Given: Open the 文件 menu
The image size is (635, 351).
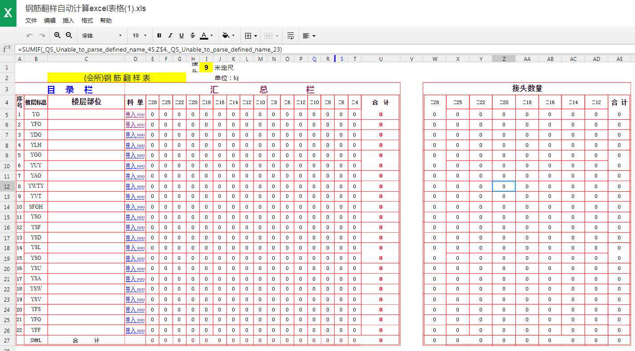Looking at the screenshot, I should (31, 20).
